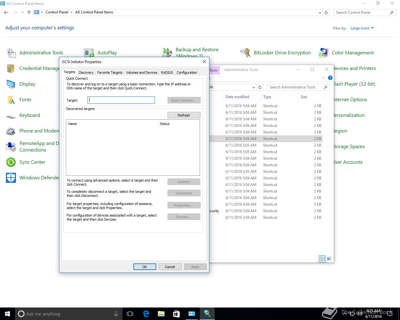This screenshot has width=400, height=320.
Task: Launch Microsoft Edge from the taskbar
Action: pos(146,314)
